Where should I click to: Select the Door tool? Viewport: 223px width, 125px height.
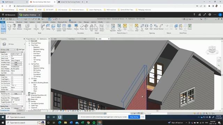point(14,27)
